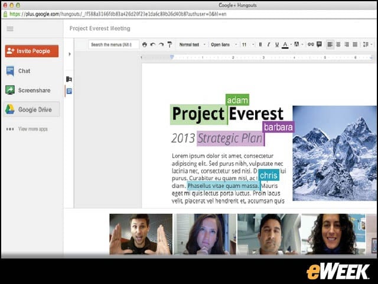Click the Chat speech-bubble icon
This screenshot has width=378, height=284.
click(x=10, y=71)
